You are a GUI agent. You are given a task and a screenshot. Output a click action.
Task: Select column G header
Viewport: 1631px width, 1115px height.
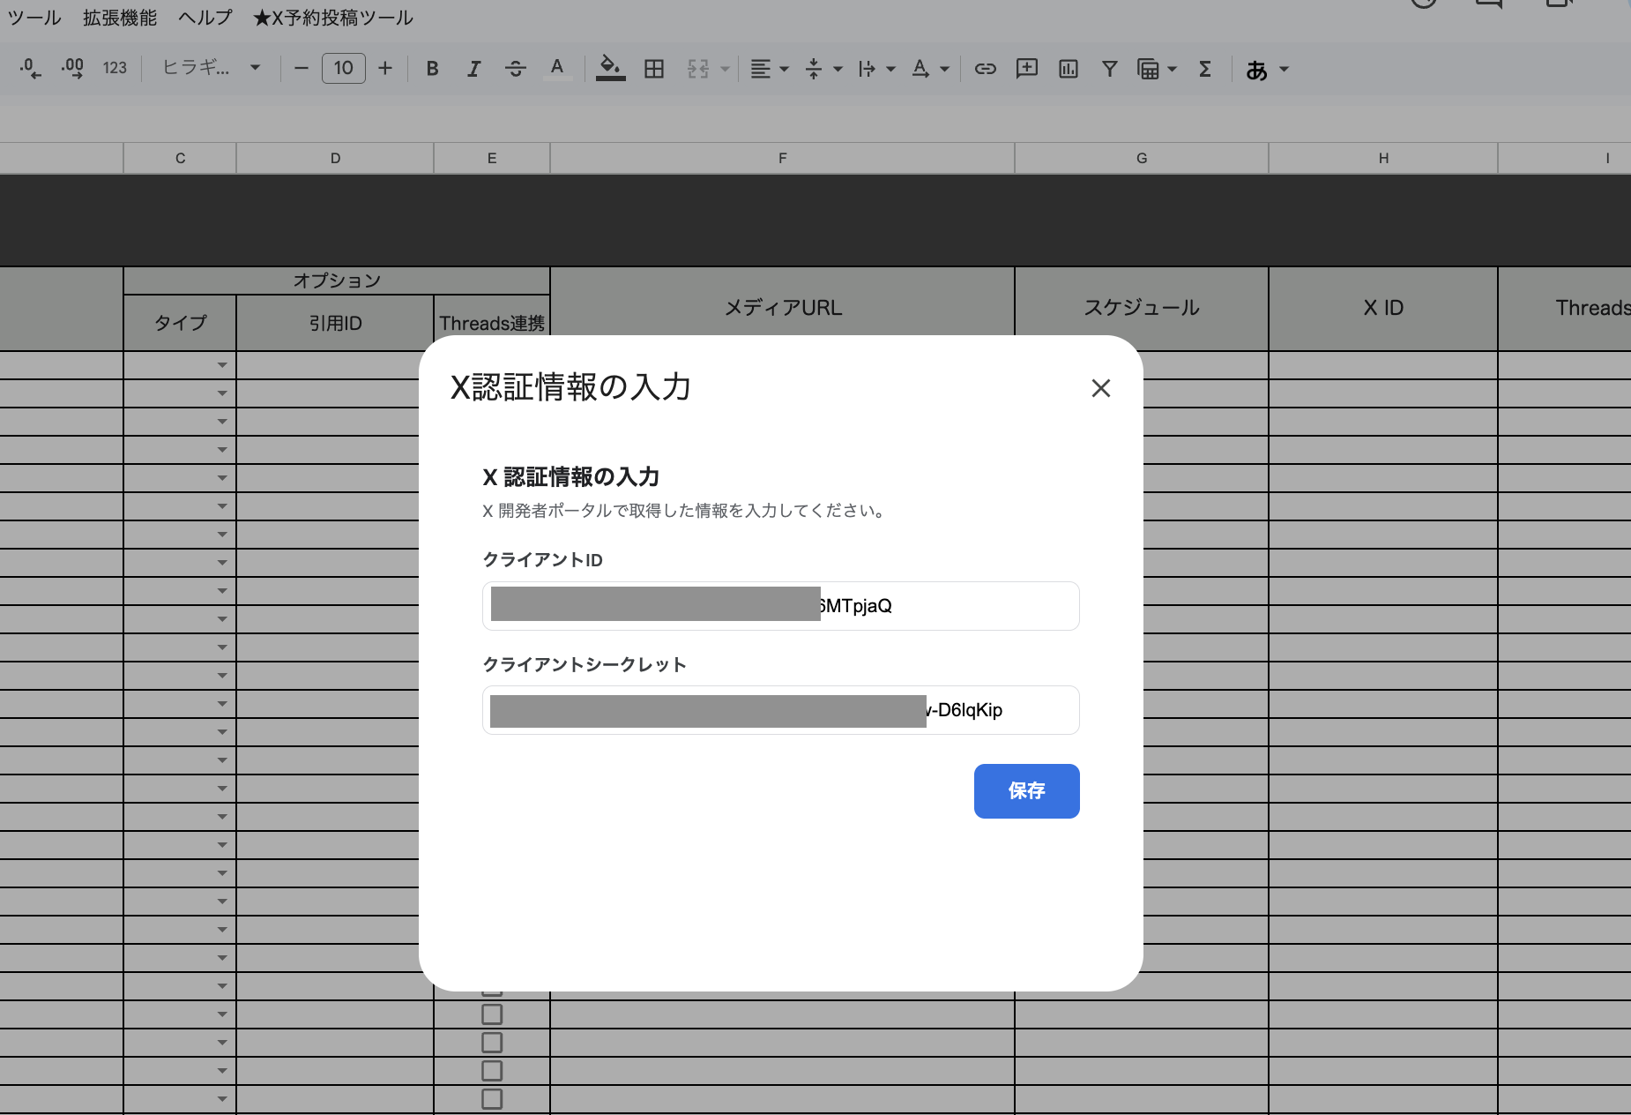pos(1142,158)
